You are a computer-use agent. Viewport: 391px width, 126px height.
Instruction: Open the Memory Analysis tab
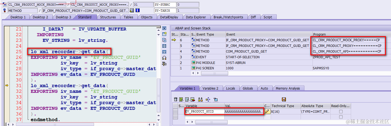[x=288, y=88]
